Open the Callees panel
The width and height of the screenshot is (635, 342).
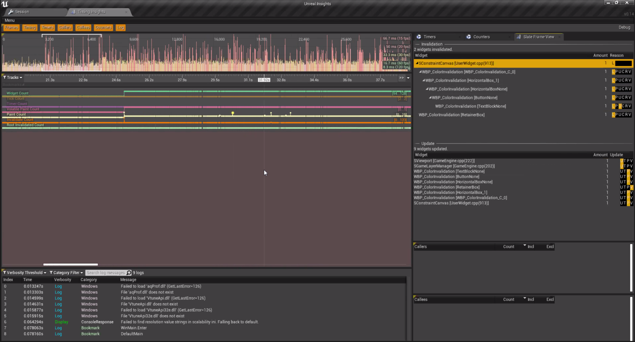click(83, 28)
